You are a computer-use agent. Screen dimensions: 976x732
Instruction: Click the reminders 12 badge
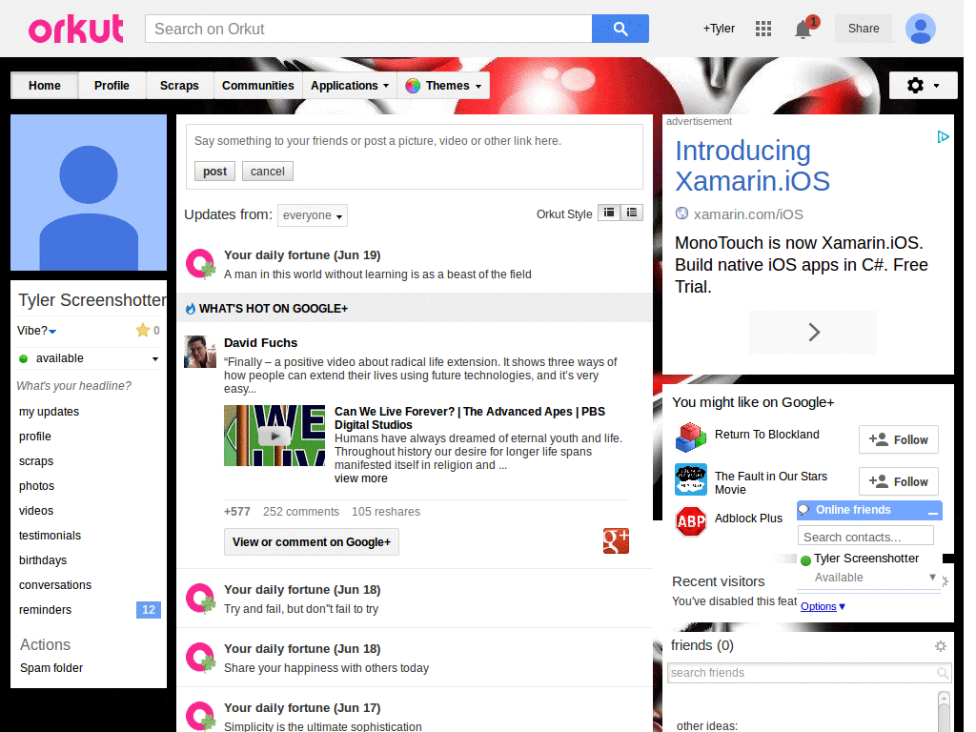coord(148,610)
